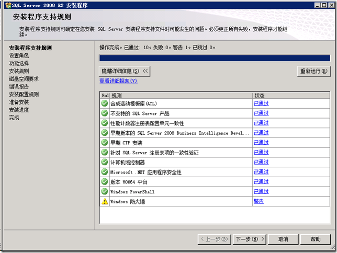Select the 磁盘空间要求 step in sidebar

(x=24, y=79)
